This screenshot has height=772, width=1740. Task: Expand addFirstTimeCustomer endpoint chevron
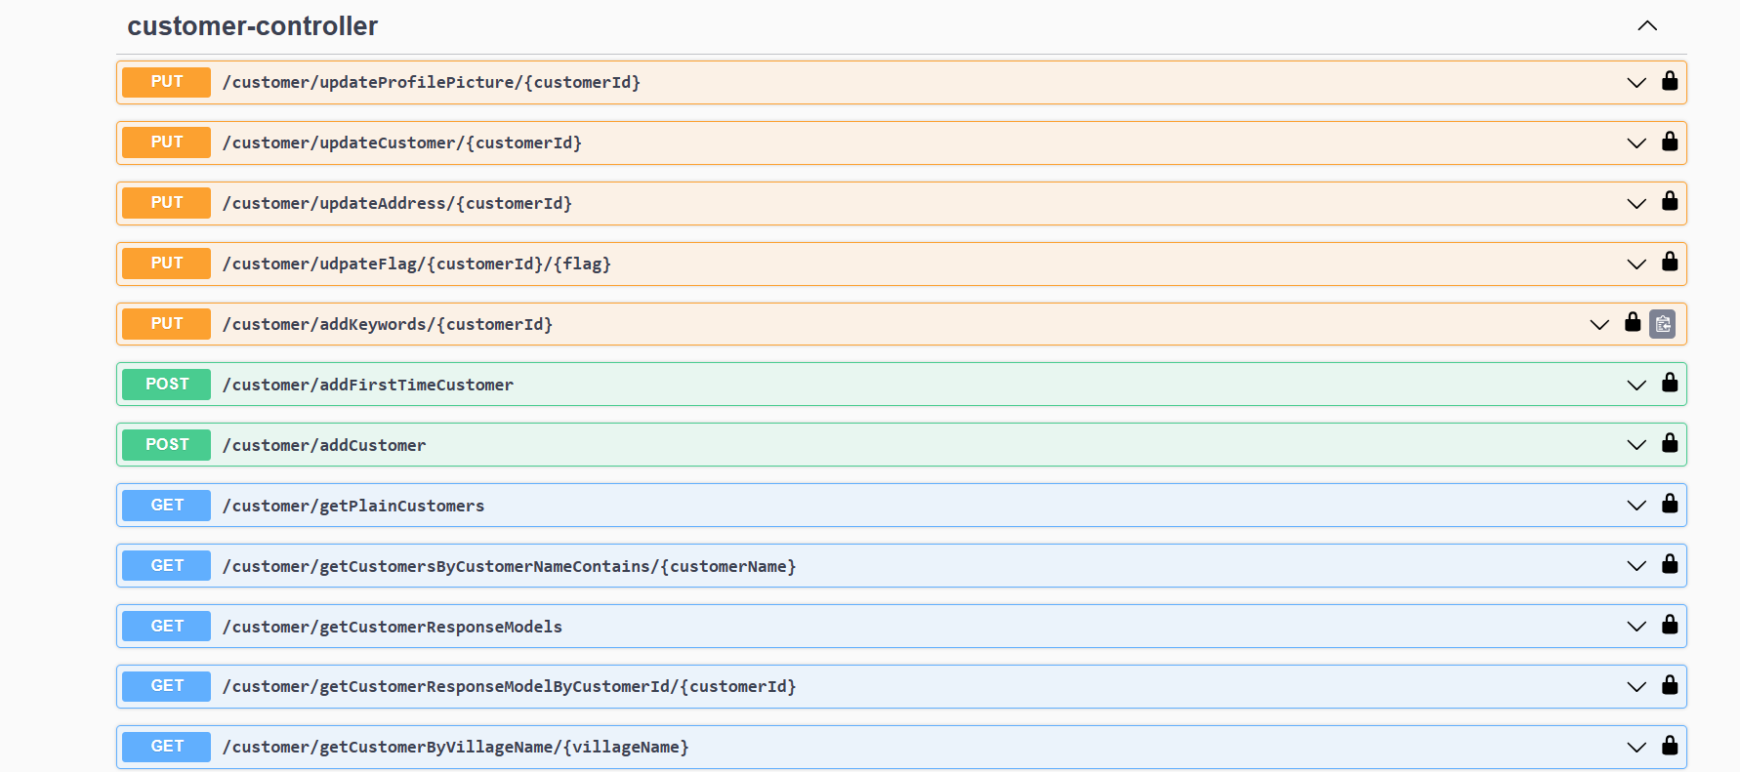point(1636,386)
